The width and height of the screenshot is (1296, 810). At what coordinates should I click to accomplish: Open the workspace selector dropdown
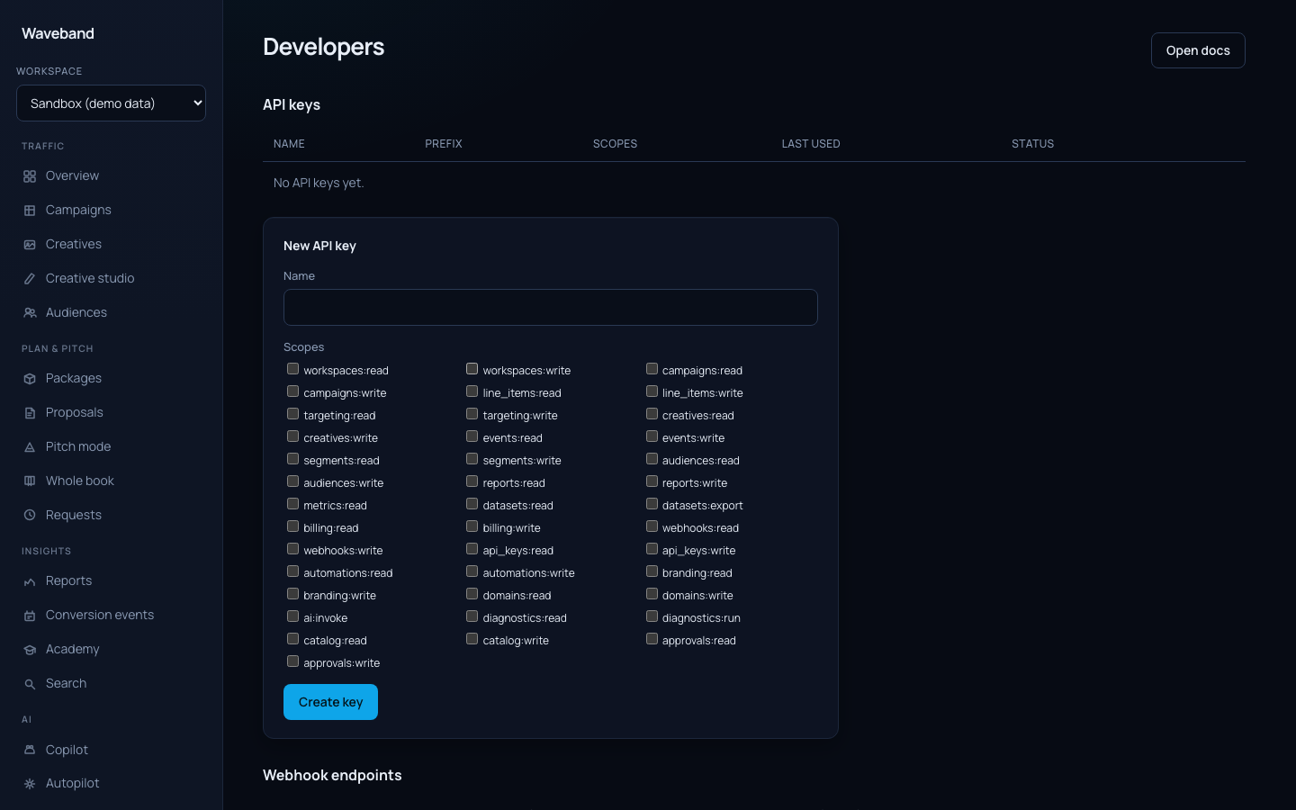coord(111,103)
